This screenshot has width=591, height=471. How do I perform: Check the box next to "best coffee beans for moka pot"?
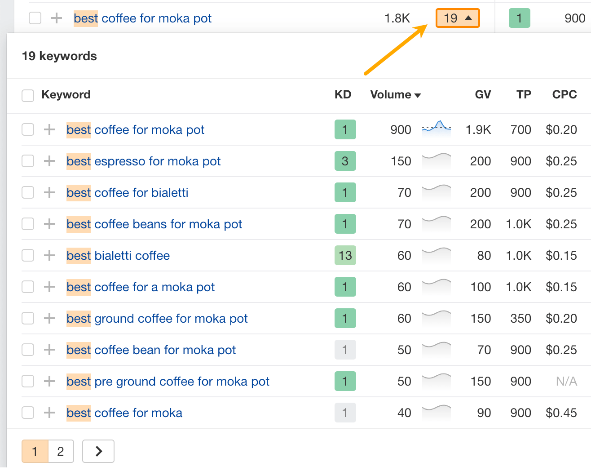click(x=27, y=224)
